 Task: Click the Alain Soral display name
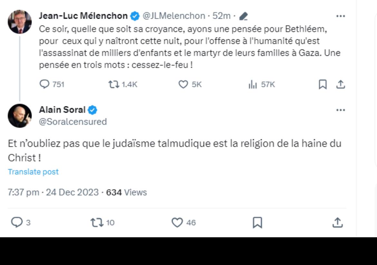(62, 110)
